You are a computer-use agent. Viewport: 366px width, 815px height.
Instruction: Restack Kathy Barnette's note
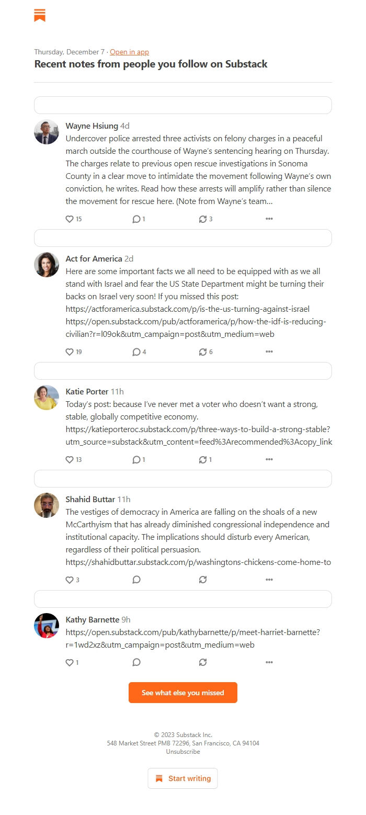click(x=203, y=663)
